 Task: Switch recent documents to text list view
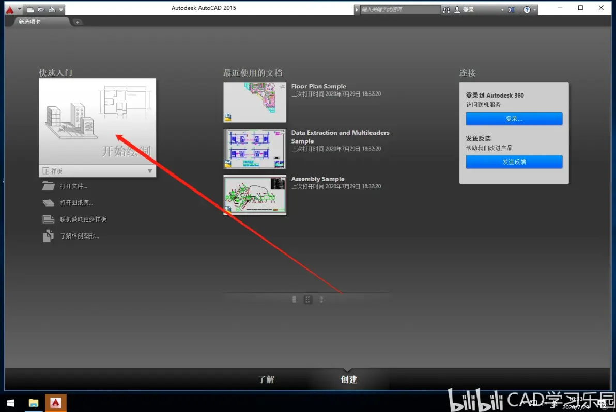pos(321,300)
